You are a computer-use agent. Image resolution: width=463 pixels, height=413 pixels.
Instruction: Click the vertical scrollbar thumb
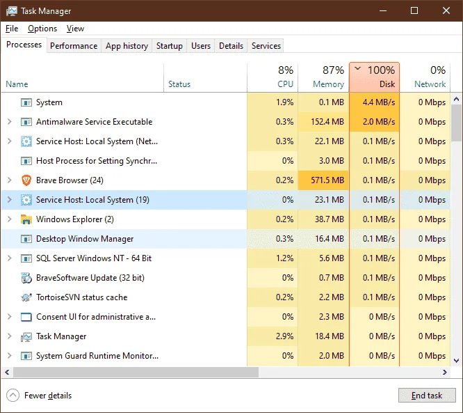tap(457, 123)
